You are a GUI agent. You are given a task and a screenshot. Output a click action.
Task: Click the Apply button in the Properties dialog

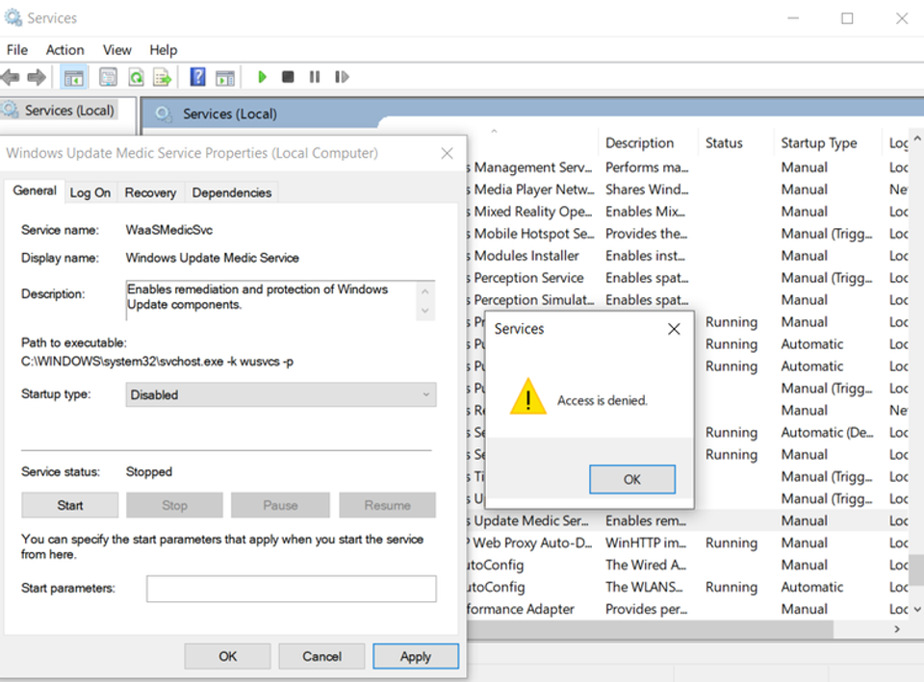[x=416, y=656]
